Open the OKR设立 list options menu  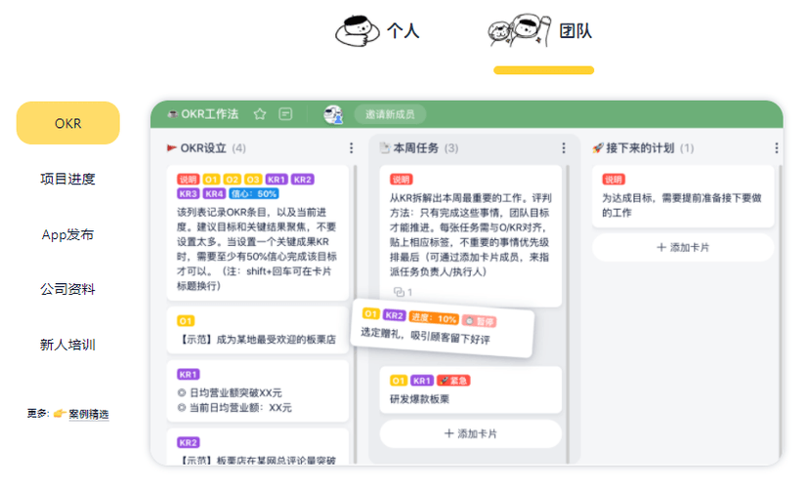[x=352, y=147]
